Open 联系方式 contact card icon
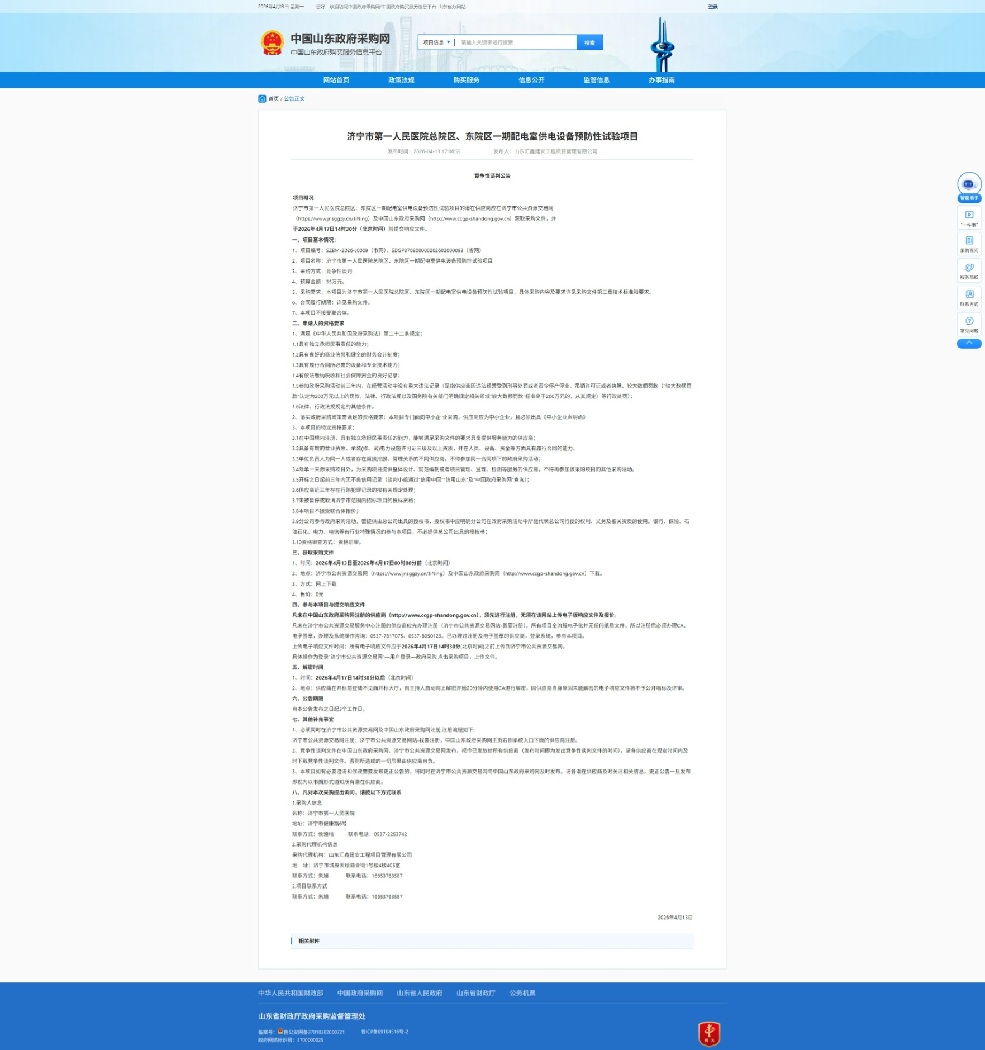 [x=969, y=294]
